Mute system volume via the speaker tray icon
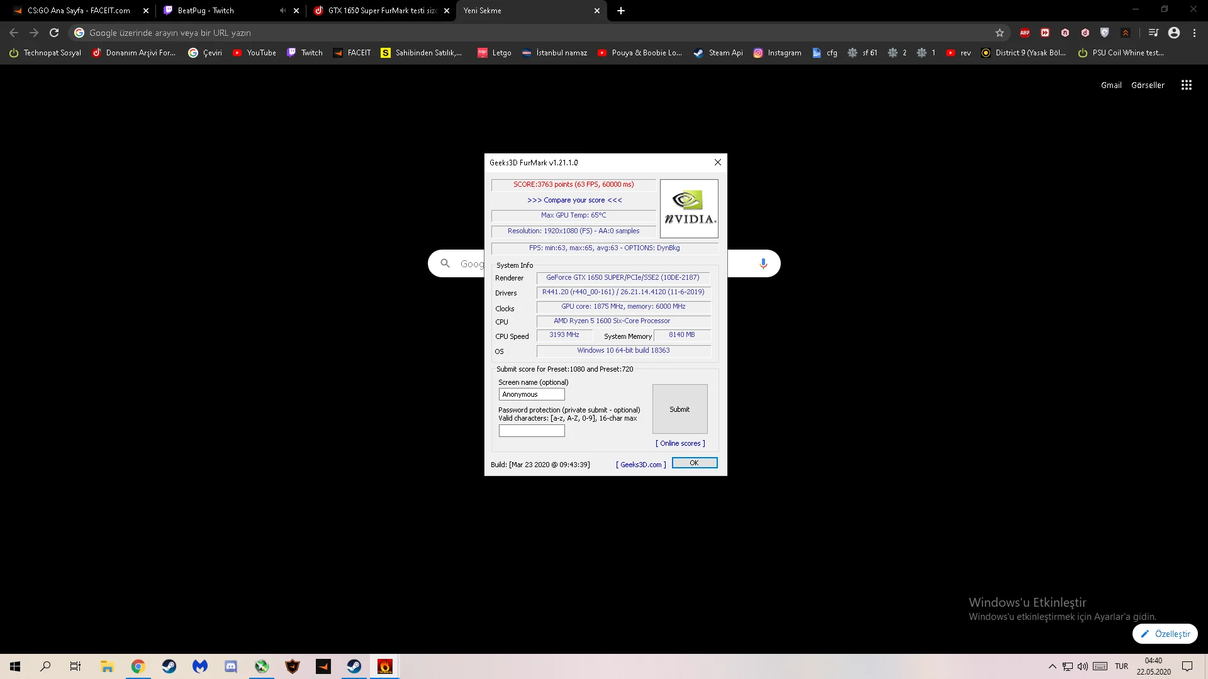This screenshot has width=1208, height=679. [x=1082, y=666]
